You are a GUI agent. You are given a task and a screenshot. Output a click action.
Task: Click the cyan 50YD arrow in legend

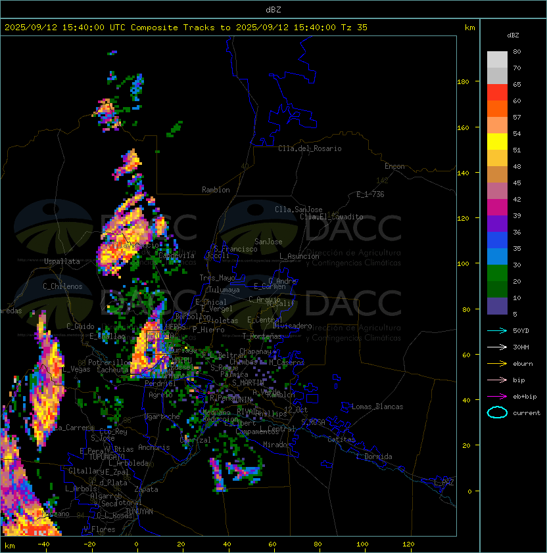497,330
